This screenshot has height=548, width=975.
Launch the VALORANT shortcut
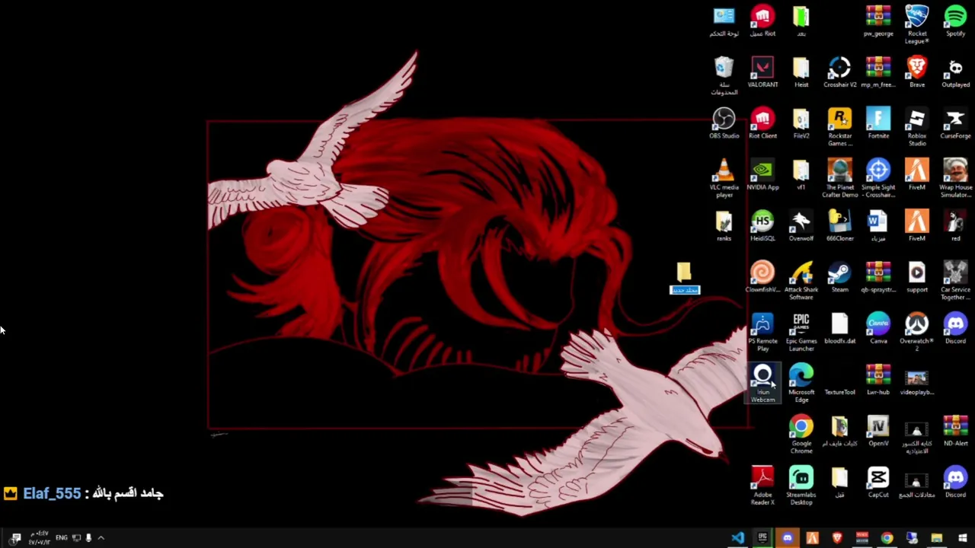pyautogui.click(x=762, y=73)
